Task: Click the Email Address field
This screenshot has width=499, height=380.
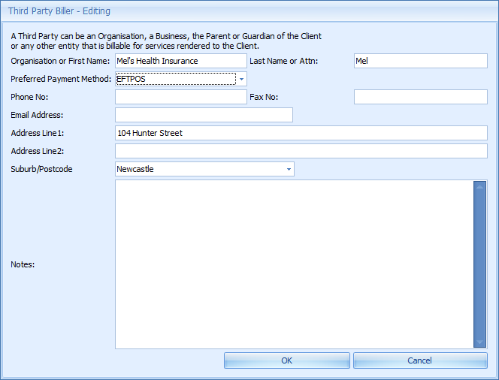Action: (x=204, y=115)
